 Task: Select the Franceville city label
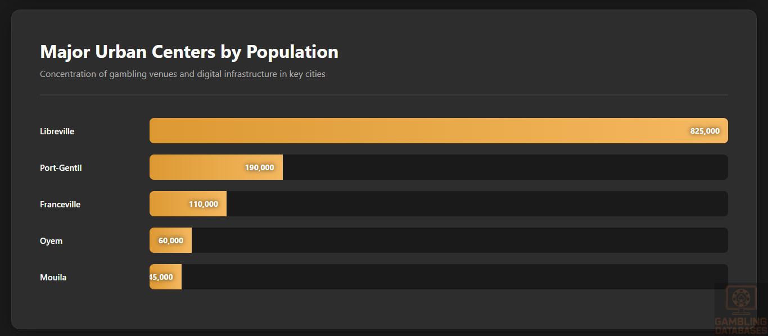tap(60, 205)
